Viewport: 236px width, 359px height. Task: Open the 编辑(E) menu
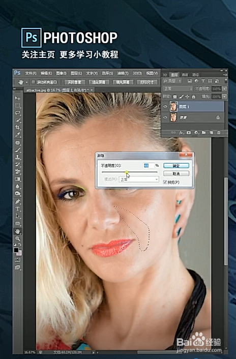46,73
